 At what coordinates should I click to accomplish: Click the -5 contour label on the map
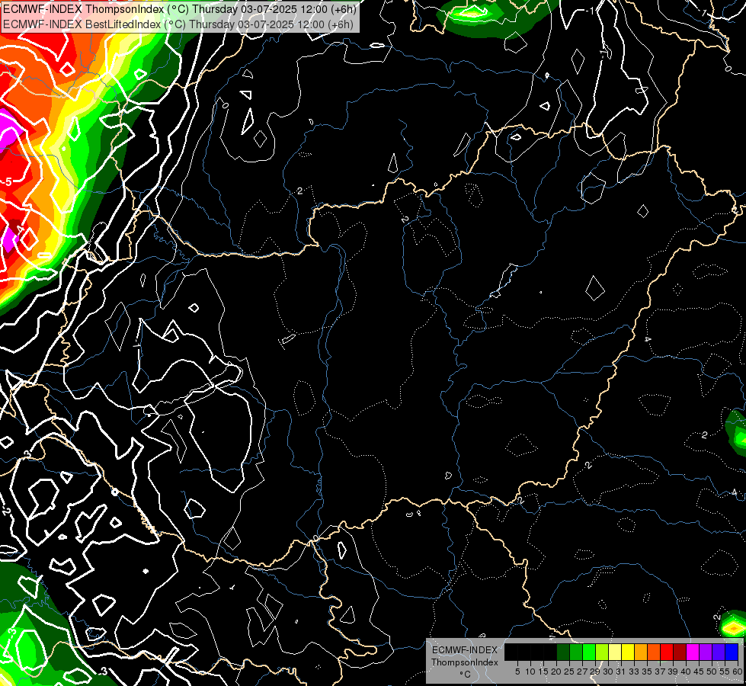click(x=7, y=182)
